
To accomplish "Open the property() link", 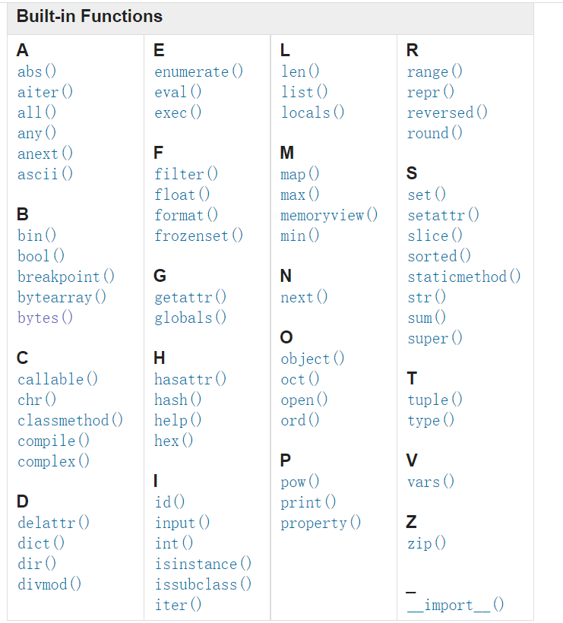I will coord(321,523).
